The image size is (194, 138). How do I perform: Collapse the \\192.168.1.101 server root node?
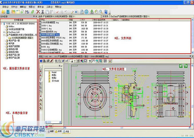1,24
